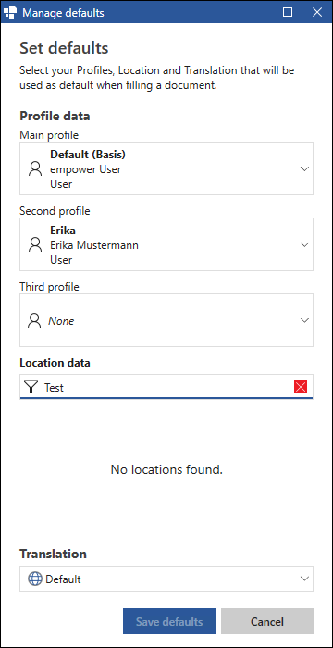Click the empower app icon in title bar
The image size is (333, 648).
(x=10, y=12)
